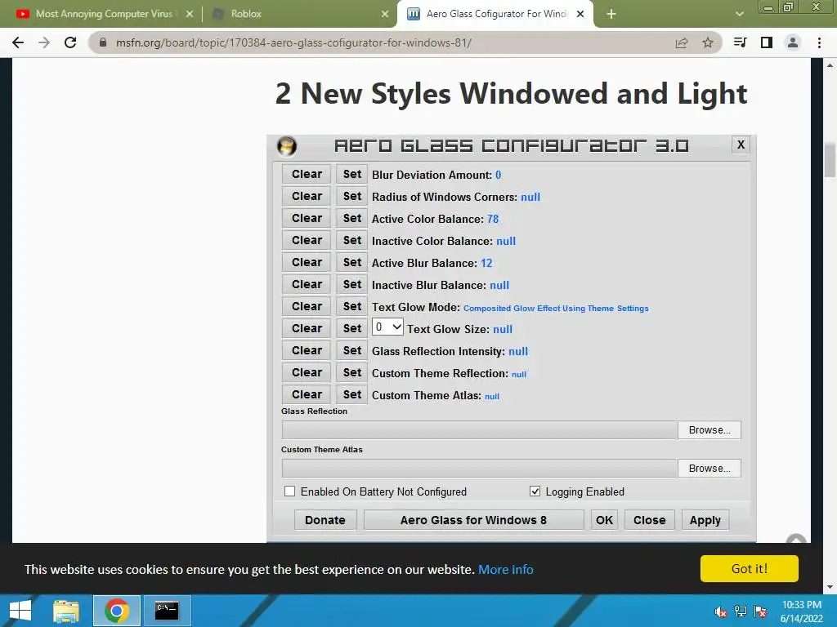837x627 pixels.
Task: Open the Windows Start button
Action: [x=20, y=611]
